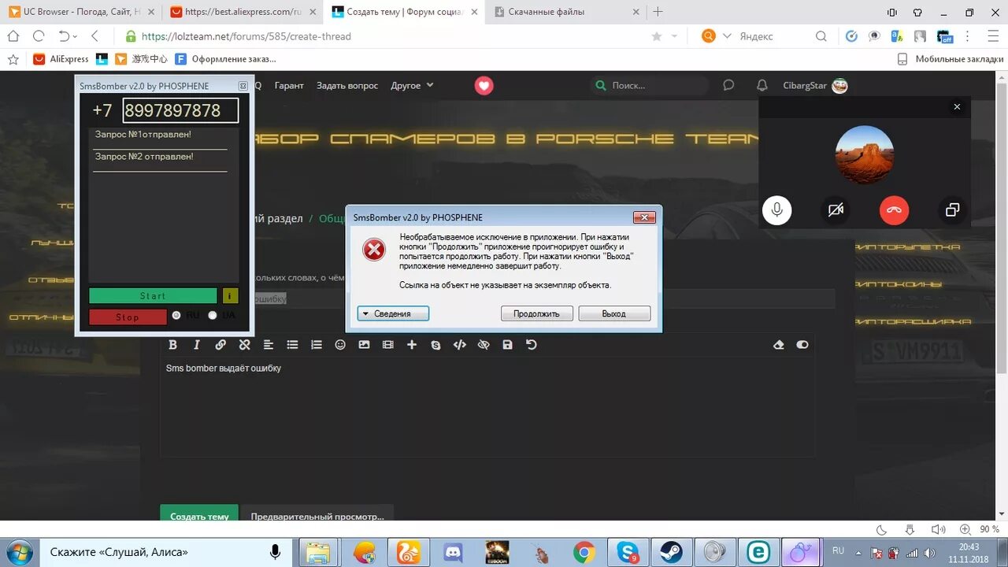Insert a numbered list in the editor
Screen dimensions: 1008x567
pyautogui.click(x=316, y=345)
